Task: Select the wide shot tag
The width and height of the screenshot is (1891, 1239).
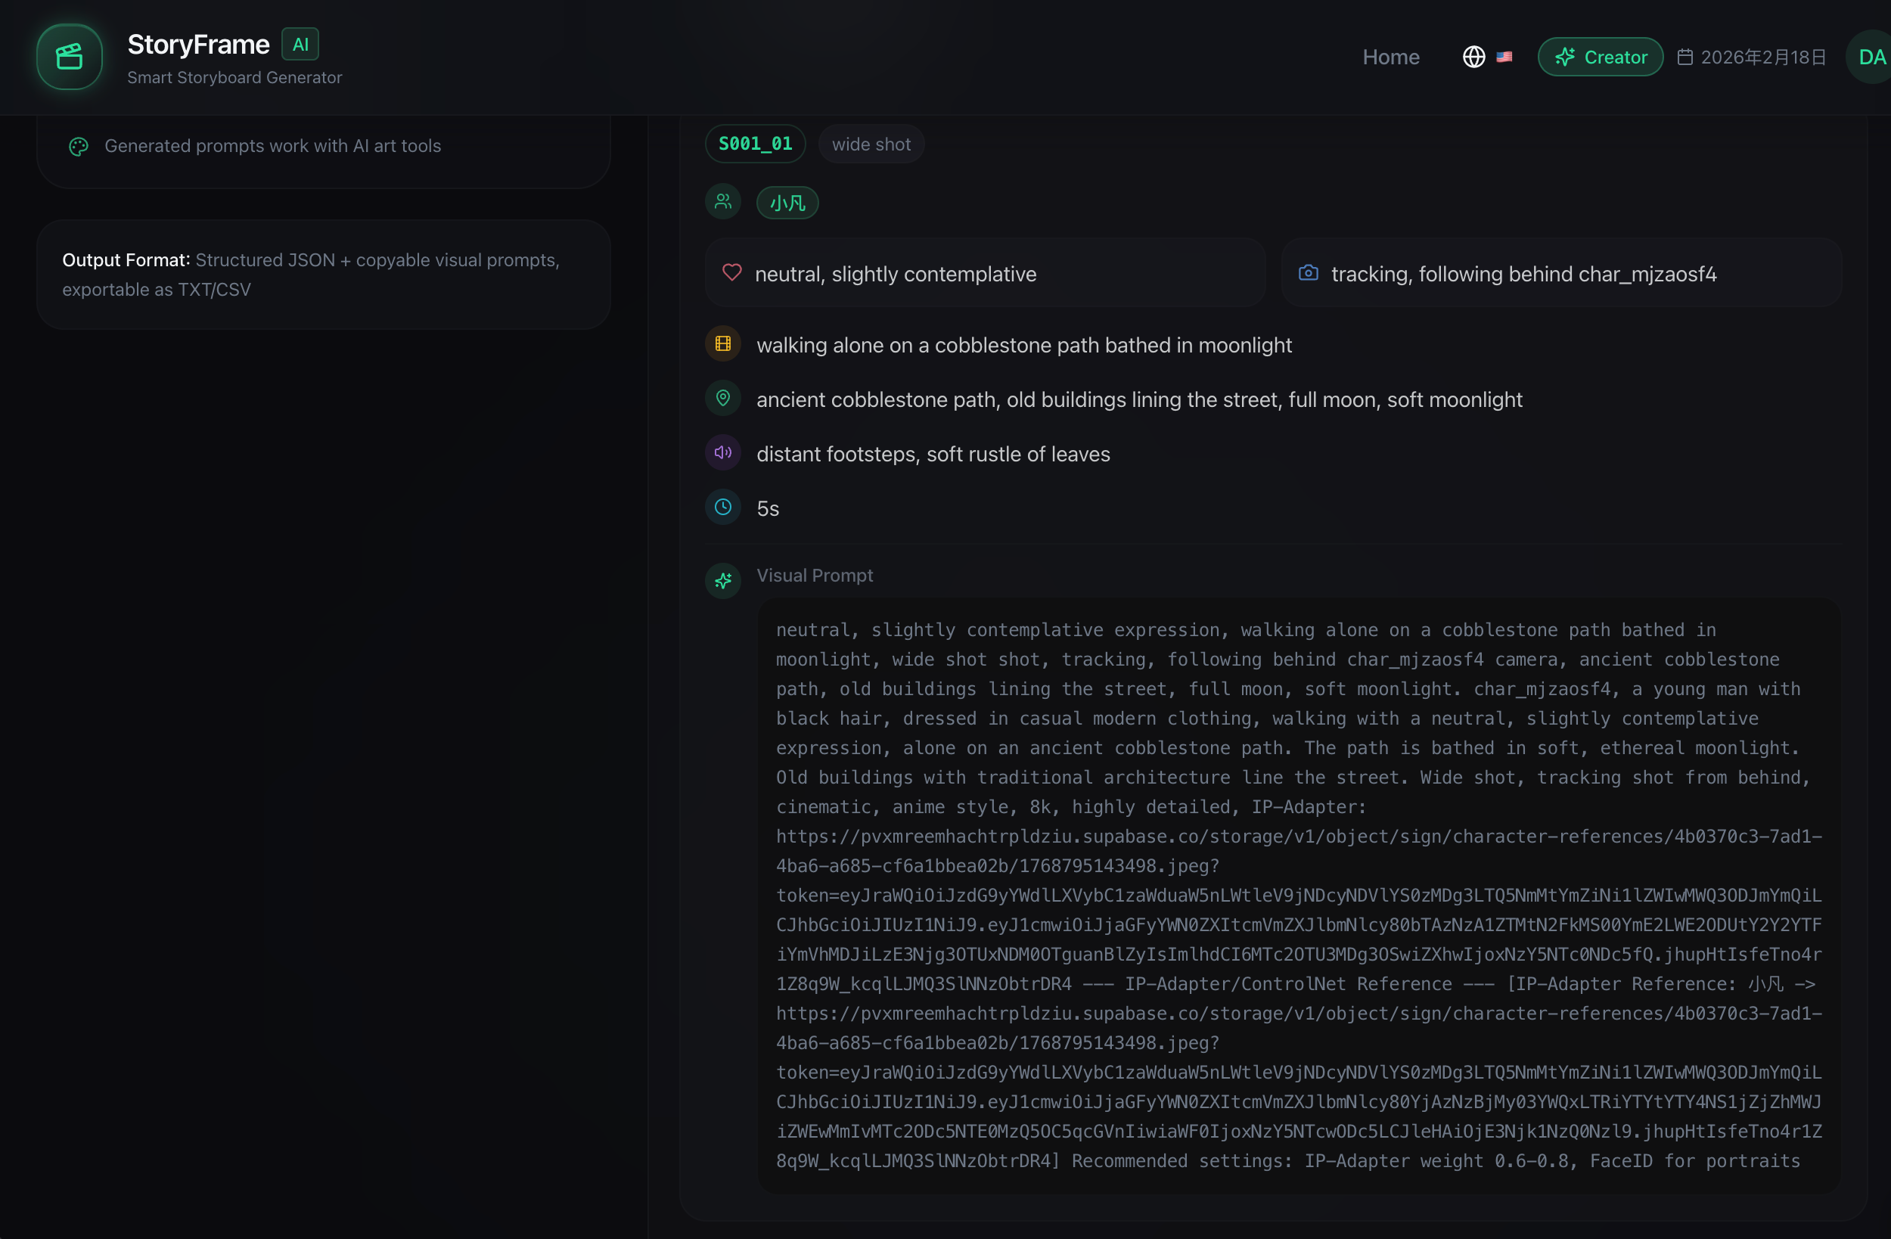Action: tap(871, 144)
